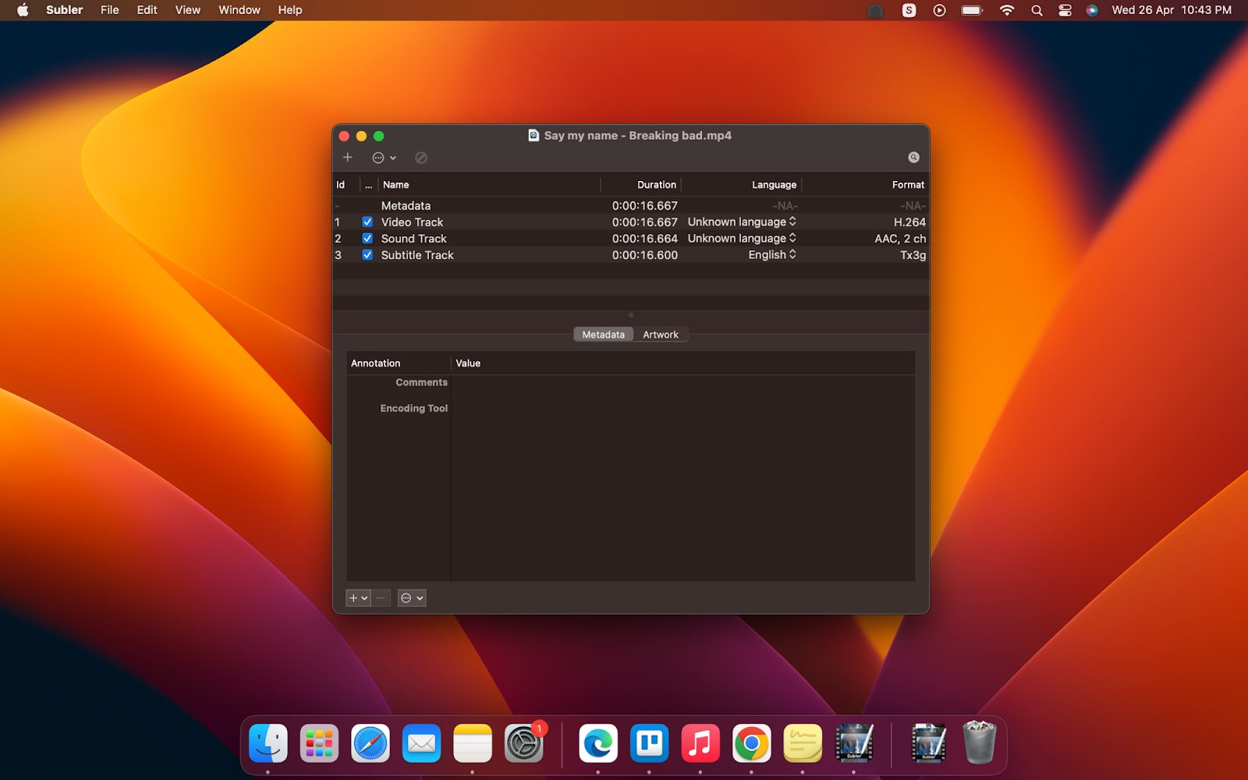Viewport: 1248px width, 780px height.
Task: Select the Metadata tab
Action: tap(603, 335)
